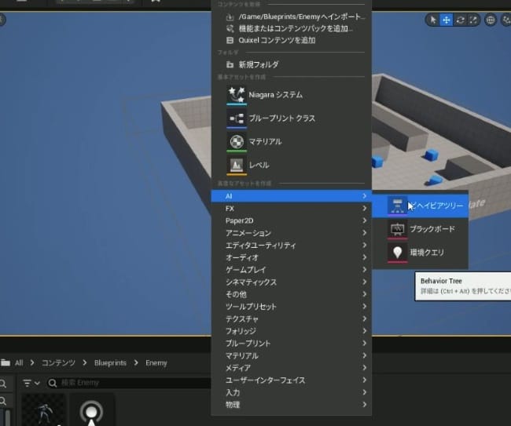Toggle the world coordinate globe icon

click(x=490, y=20)
